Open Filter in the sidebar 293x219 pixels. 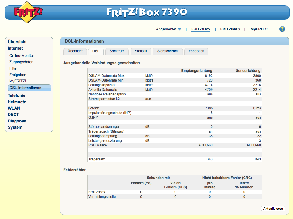point(13,68)
